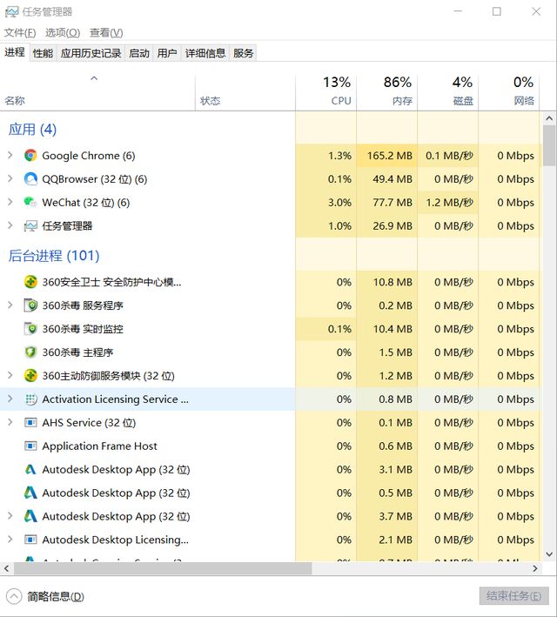Click the 360杀毒 服务程序 icon
Viewport: 557px width, 617px height.
pos(30,305)
